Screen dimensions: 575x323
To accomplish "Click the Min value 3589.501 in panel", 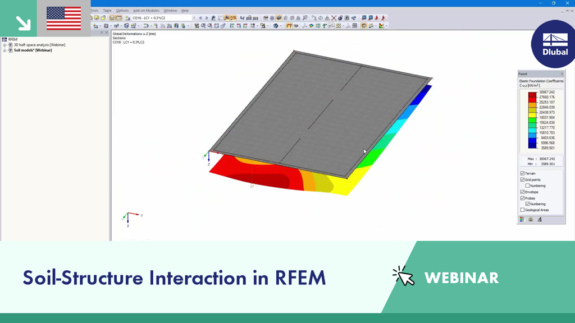I will [547, 164].
